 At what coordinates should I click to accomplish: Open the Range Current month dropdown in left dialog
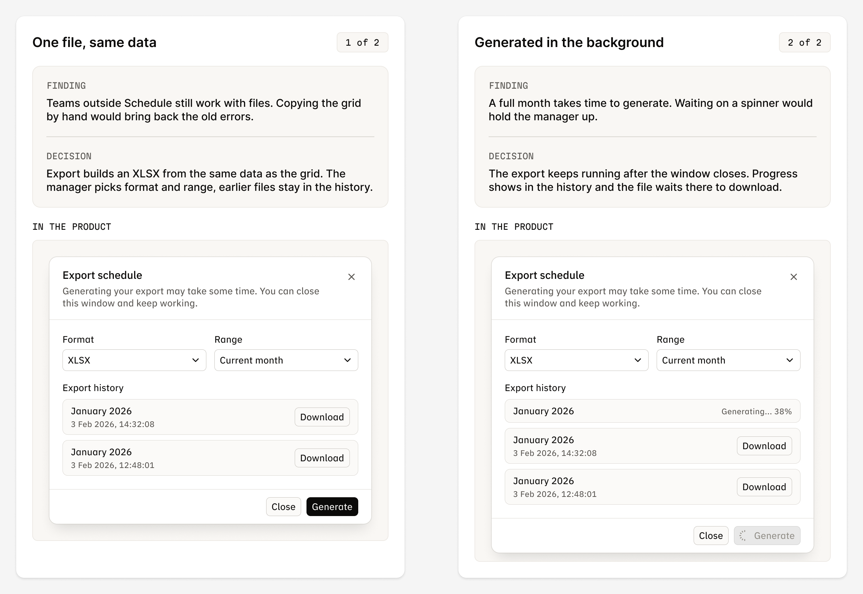[x=286, y=360]
